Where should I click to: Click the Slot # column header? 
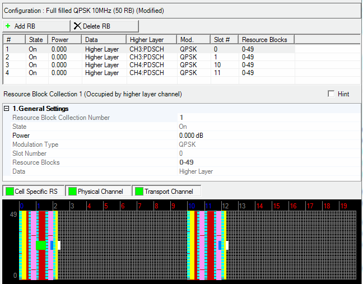(224, 40)
